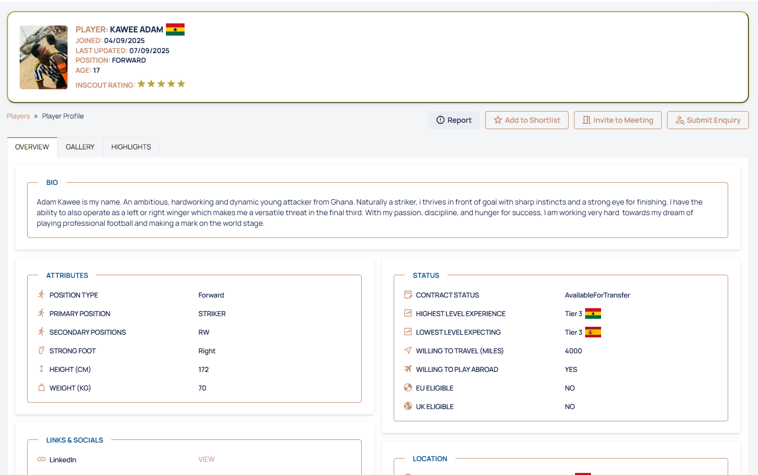Click the Lowest Level Expecting chart icon

pos(408,332)
